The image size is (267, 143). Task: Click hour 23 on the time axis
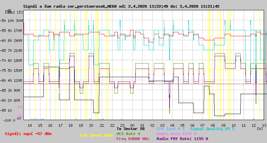point(122,125)
